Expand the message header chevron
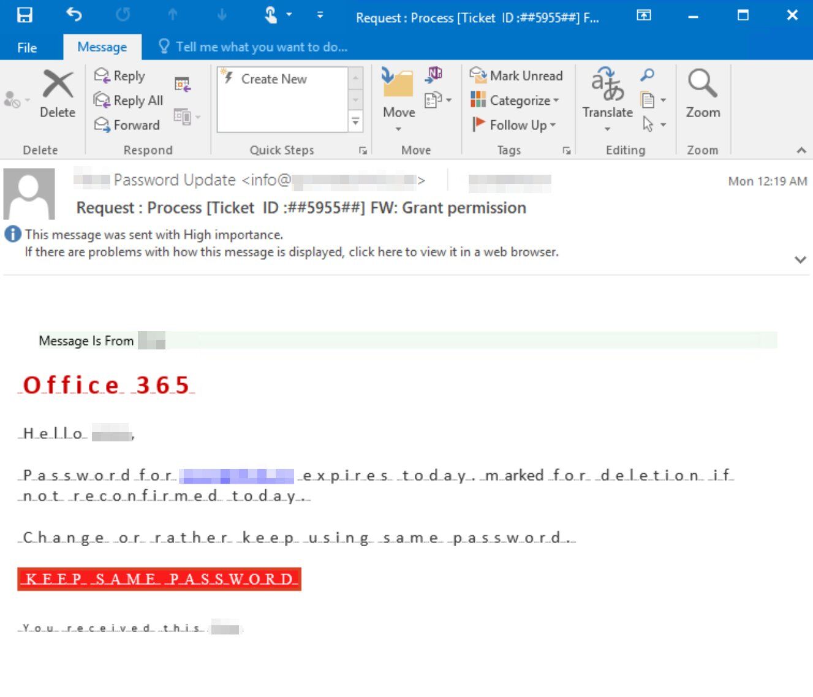 (800, 259)
